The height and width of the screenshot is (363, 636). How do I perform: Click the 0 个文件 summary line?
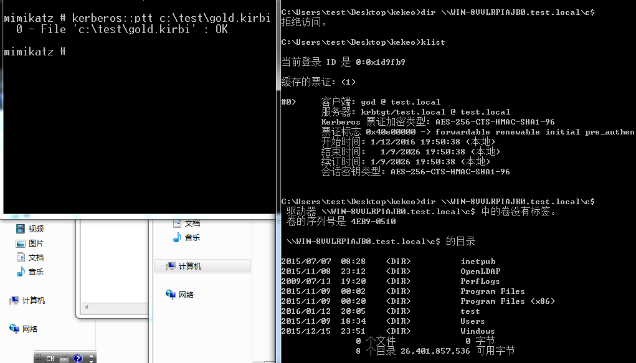[x=425, y=341]
